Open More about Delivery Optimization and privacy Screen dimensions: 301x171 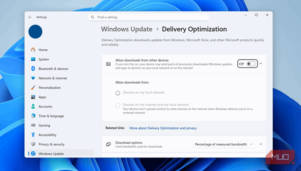tap(163, 128)
